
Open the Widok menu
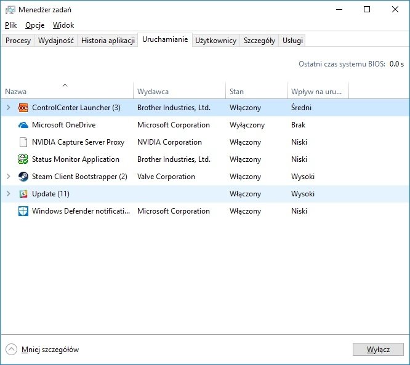63,25
